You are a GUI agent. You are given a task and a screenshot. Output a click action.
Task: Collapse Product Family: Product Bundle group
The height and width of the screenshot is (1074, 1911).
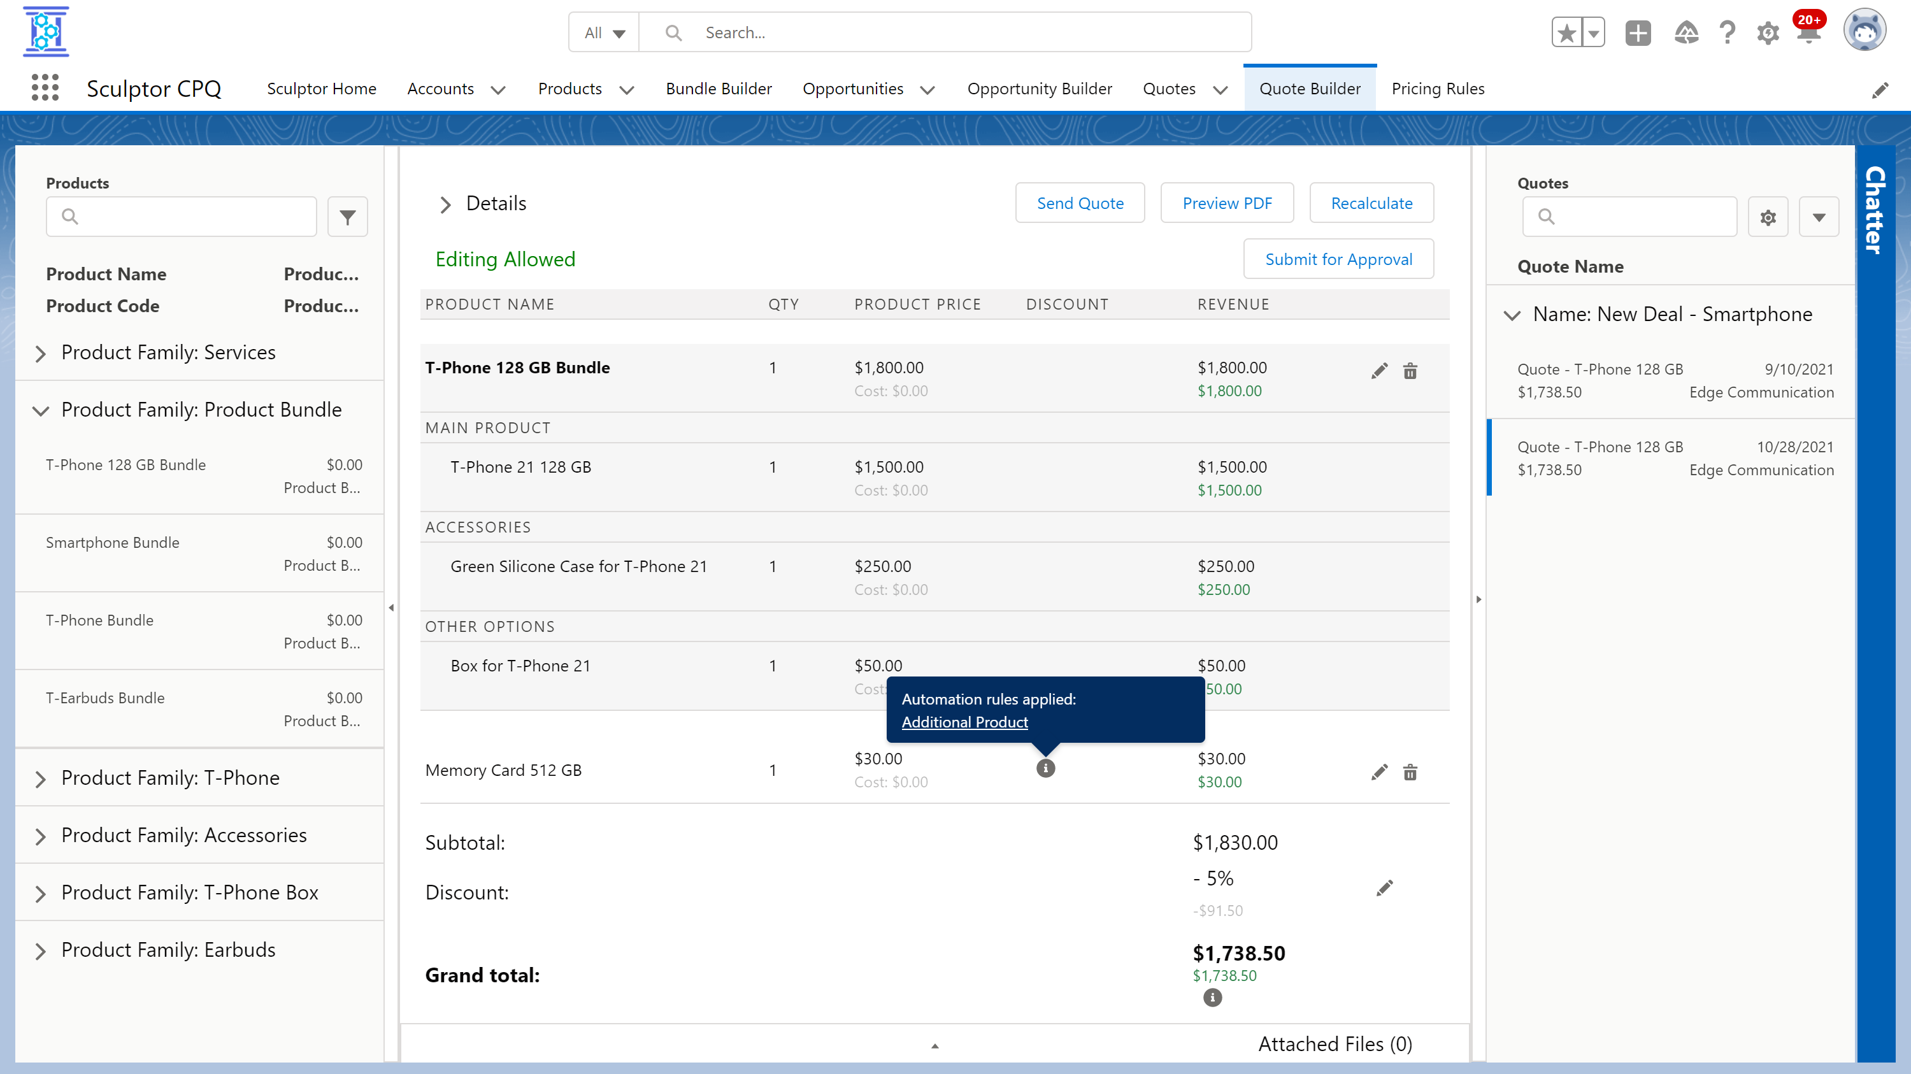tap(40, 410)
